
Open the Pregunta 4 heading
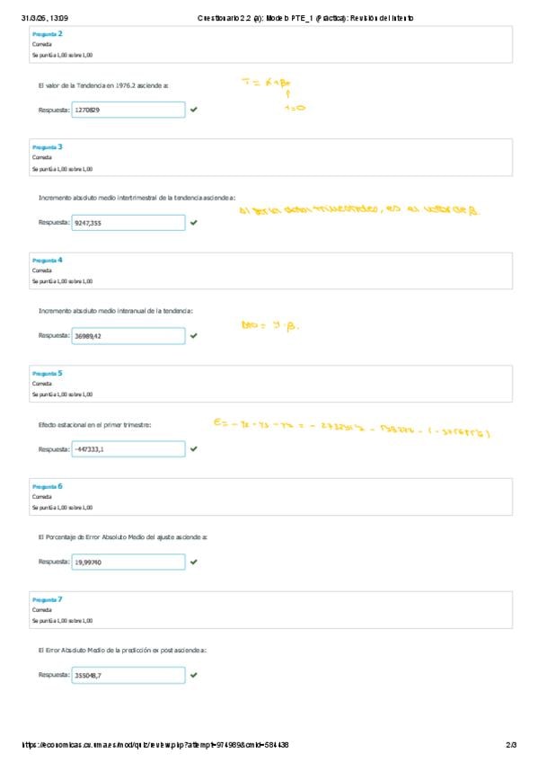click(x=47, y=260)
